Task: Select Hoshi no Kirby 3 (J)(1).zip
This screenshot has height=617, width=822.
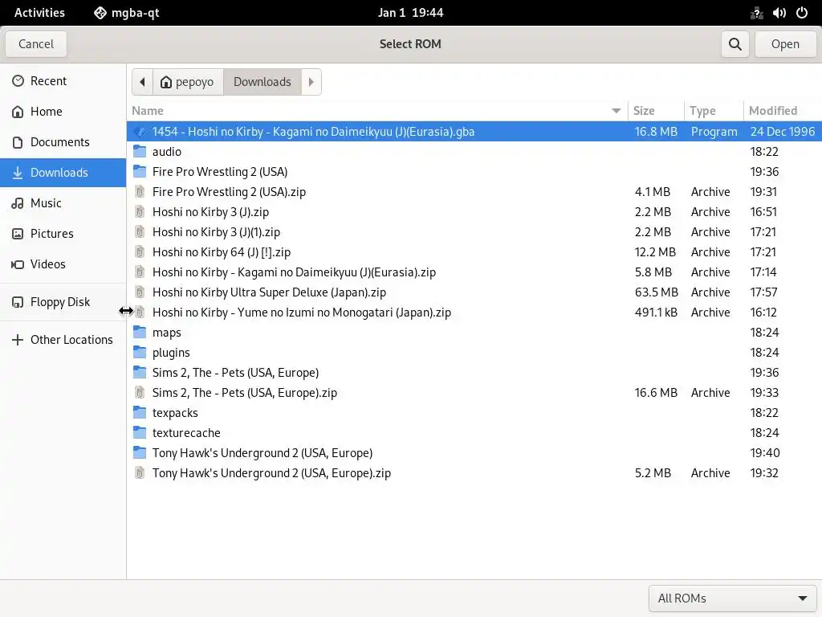Action: coord(474,232)
